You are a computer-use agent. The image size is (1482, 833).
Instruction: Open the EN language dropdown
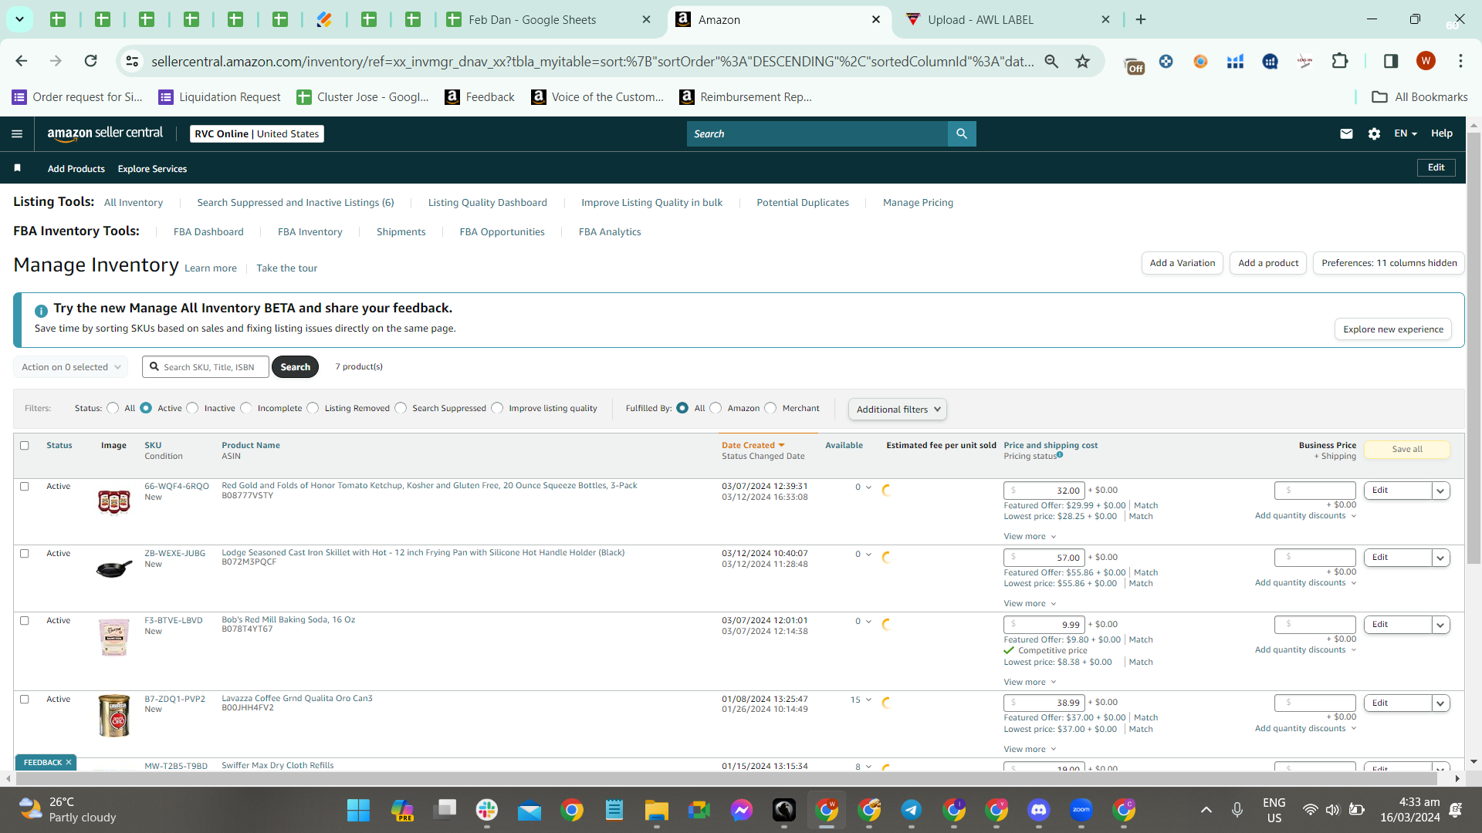[x=1406, y=133]
